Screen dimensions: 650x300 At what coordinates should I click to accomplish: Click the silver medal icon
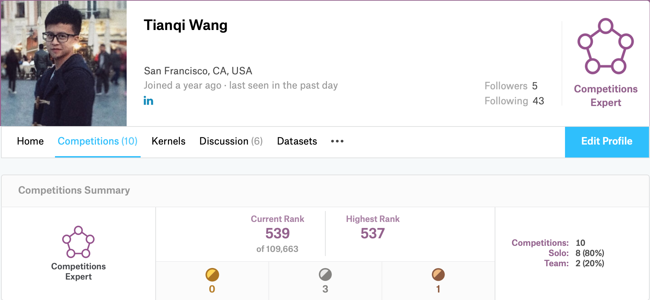coord(325,274)
